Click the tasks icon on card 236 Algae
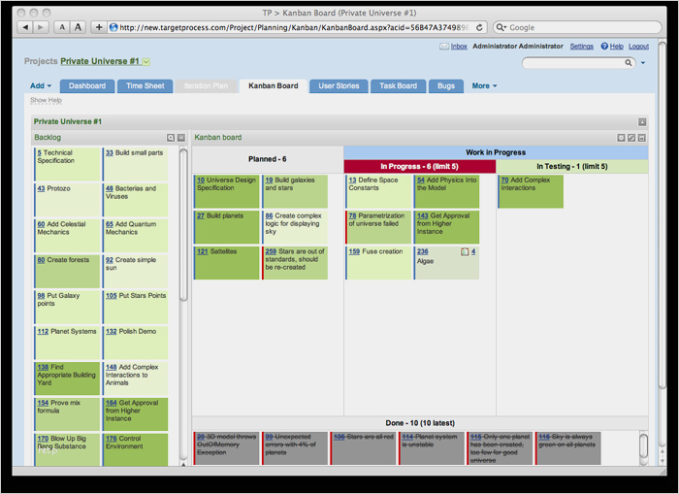The width and height of the screenshot is (679, 494). [465, 251]
